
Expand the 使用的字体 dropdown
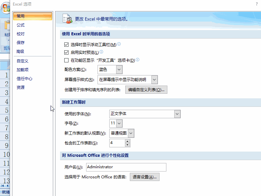(177, 114)
